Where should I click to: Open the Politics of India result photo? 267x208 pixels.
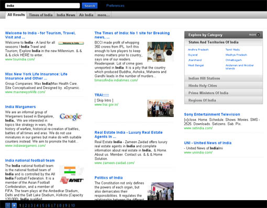pyautogui.click(x=161, y=191)
